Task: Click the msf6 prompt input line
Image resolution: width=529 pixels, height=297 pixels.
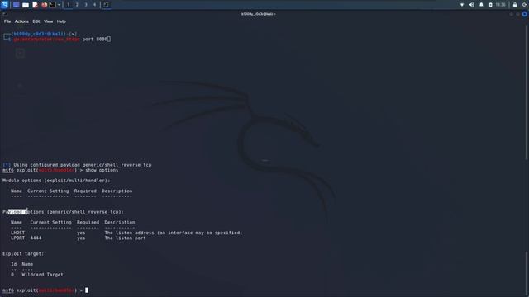Action: (x=45, y=290)
